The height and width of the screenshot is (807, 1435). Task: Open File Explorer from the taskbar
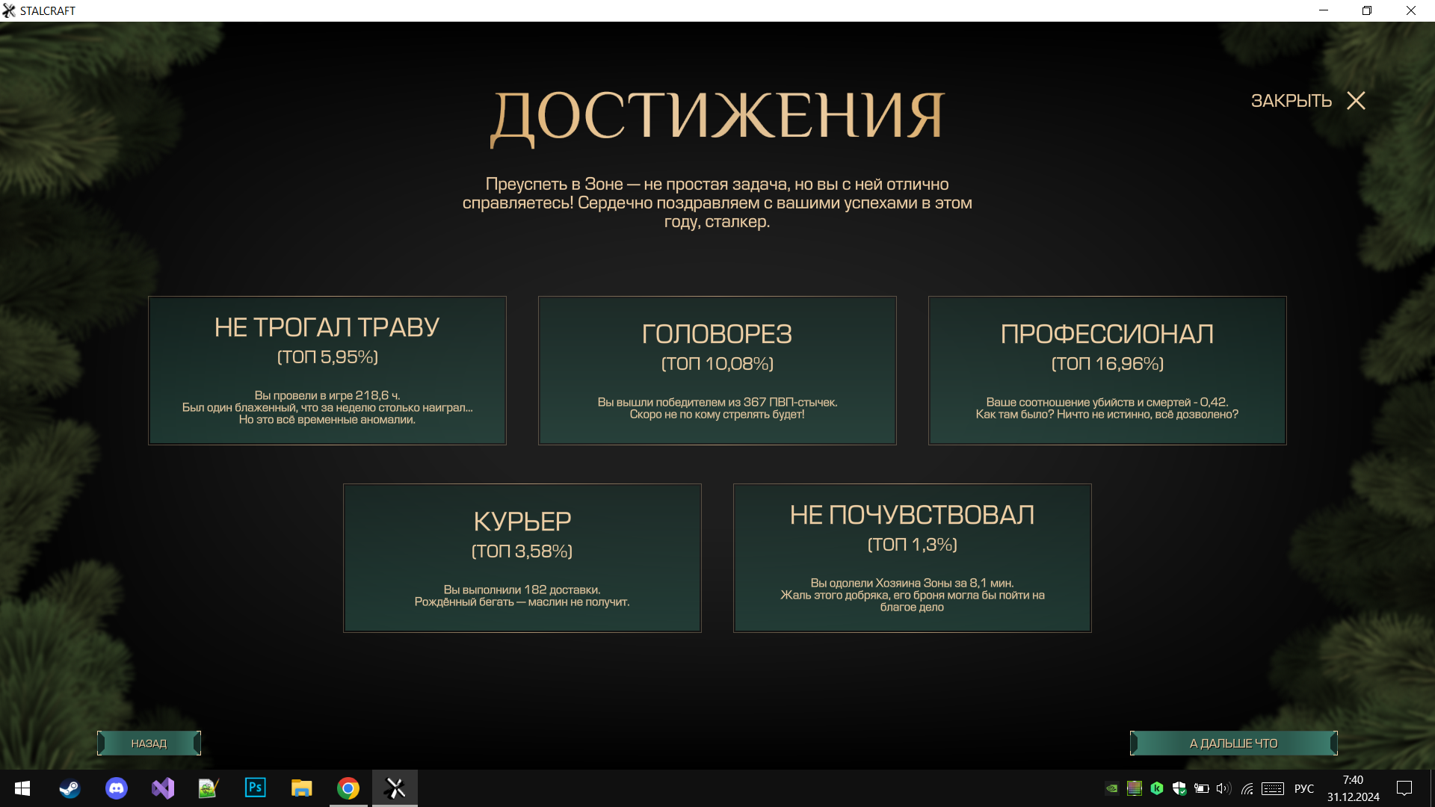pos(301,788)
